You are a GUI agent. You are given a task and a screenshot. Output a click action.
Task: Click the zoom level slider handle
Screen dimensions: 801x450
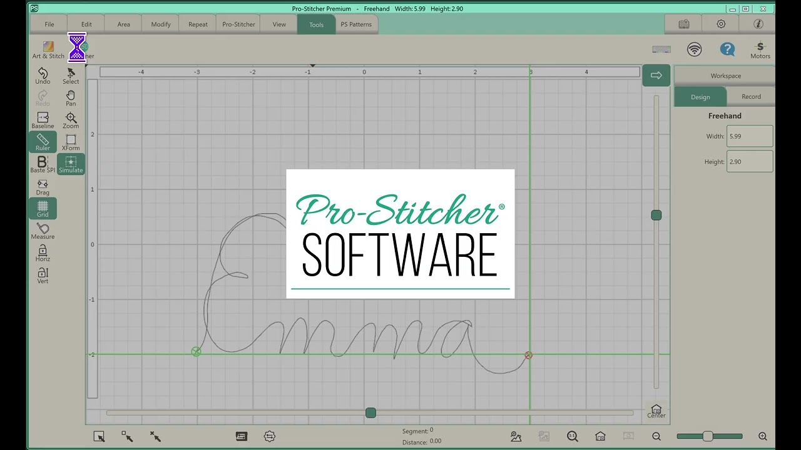[x=708, y=436]
